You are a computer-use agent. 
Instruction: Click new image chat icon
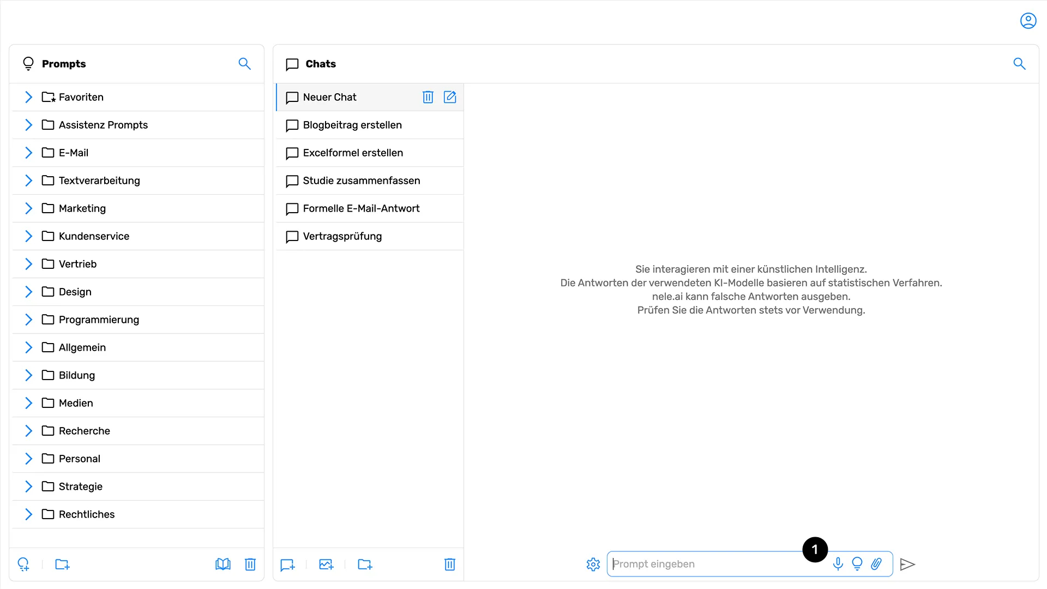326,564
